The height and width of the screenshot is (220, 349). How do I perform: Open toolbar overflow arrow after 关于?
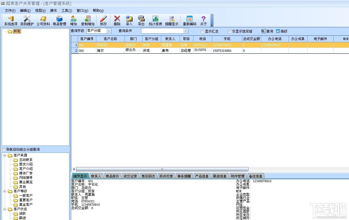pos(212,25)
